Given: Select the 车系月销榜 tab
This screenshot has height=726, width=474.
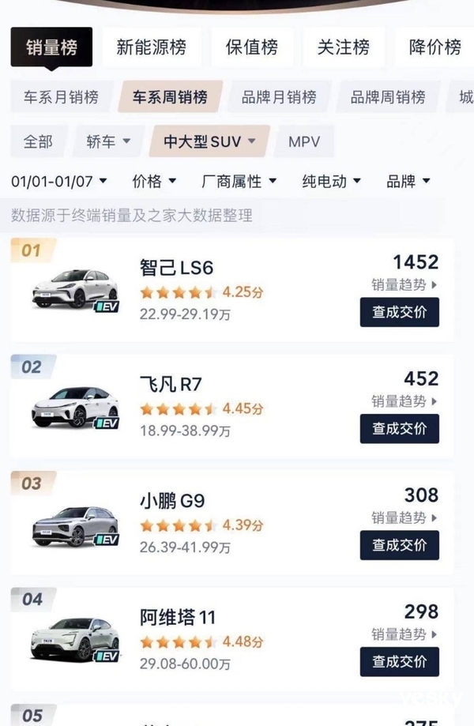Looking at the screenshot, I should pyautogui.click(x=62, y=96).
